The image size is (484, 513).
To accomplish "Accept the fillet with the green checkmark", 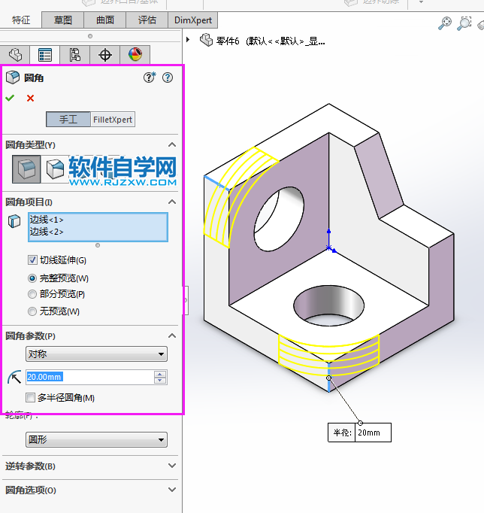I will point(10,98).
